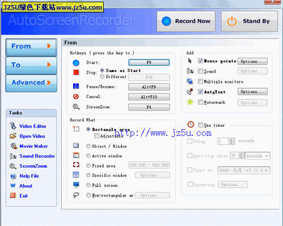Click the Sound microphone icon in Add

(190, 71)
